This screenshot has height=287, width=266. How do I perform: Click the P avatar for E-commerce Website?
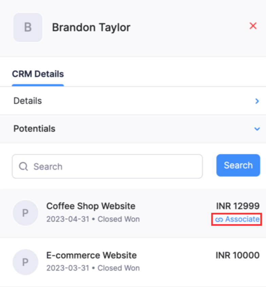click(x=25, y=262)
